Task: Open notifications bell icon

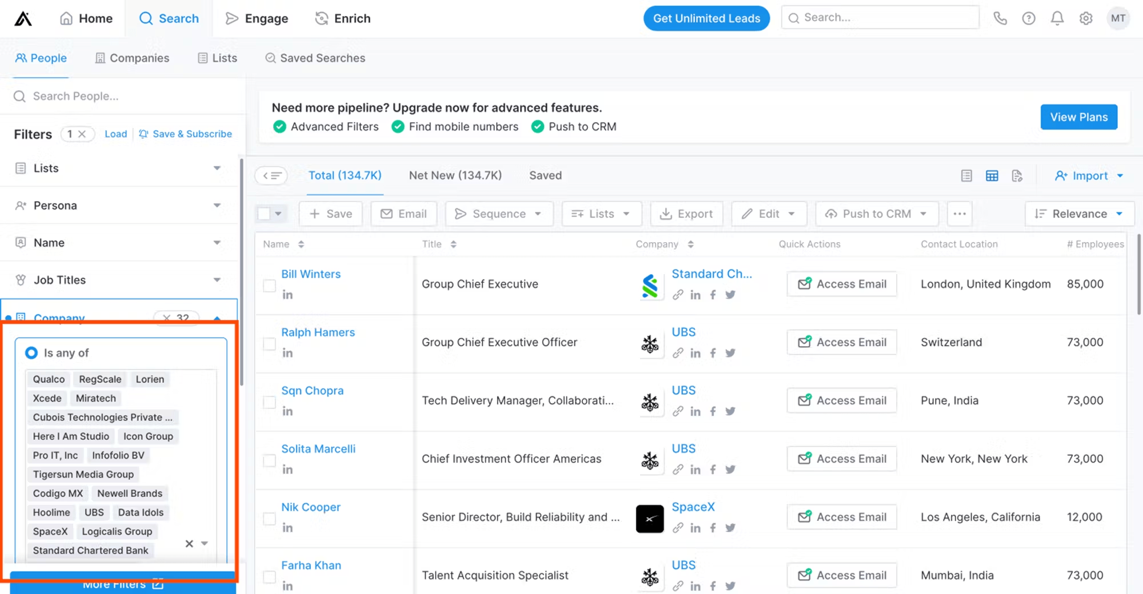Action: (1057, 18)
